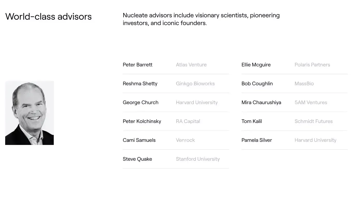Select Tom Kalil advisor name
This screenshot has width=353, height=201.
point(252,121)
